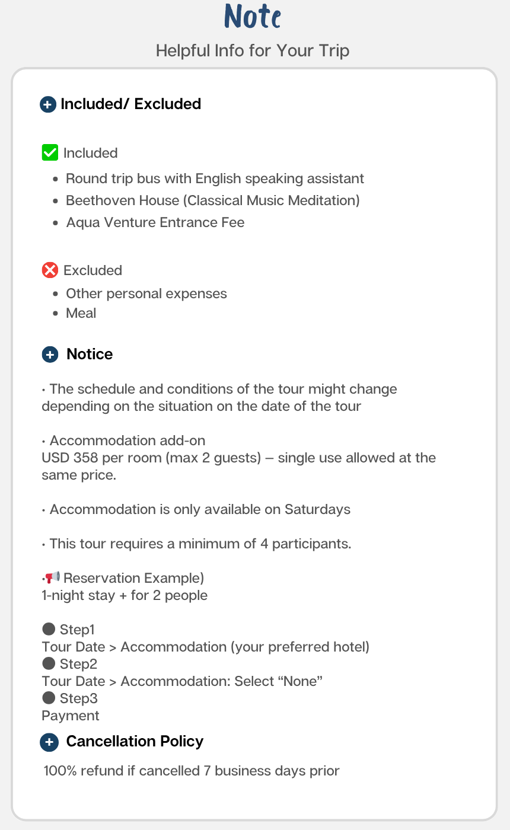510x830 pixels.
Task: Click plus icon beside Included/ Excluded
Action: pos(48,105)
